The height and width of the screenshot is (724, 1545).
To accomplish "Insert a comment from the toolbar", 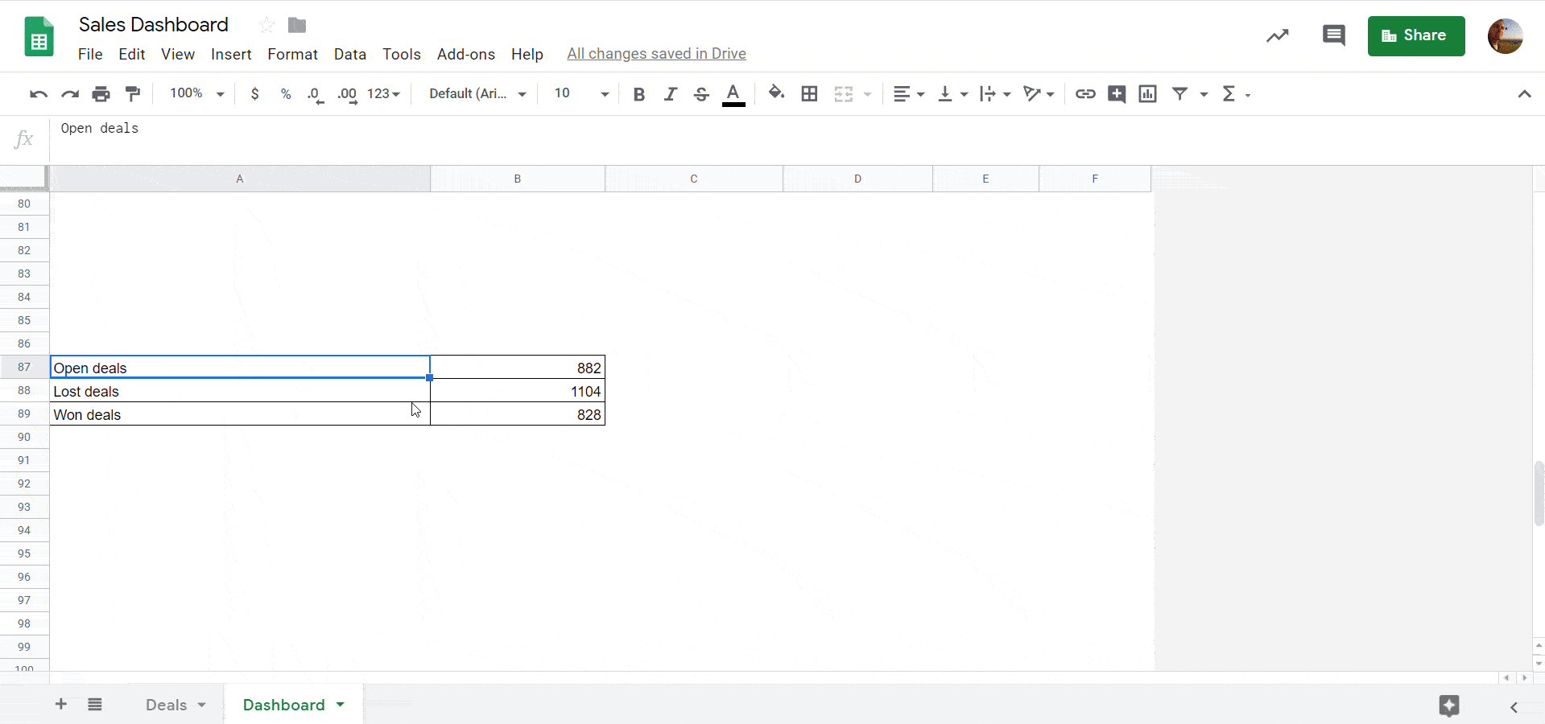I will point(1117,94).
